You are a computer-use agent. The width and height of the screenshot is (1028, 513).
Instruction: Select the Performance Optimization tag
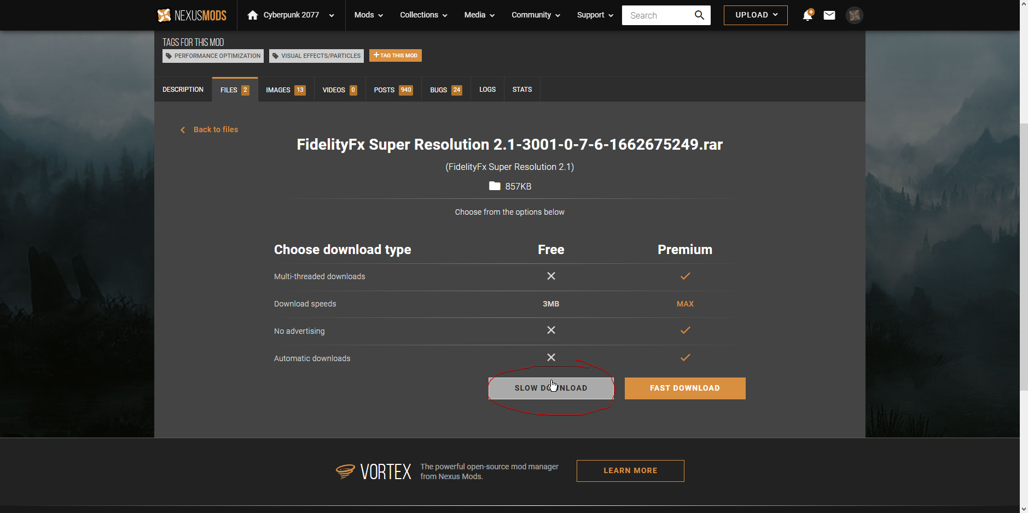(x=213, y=56)
